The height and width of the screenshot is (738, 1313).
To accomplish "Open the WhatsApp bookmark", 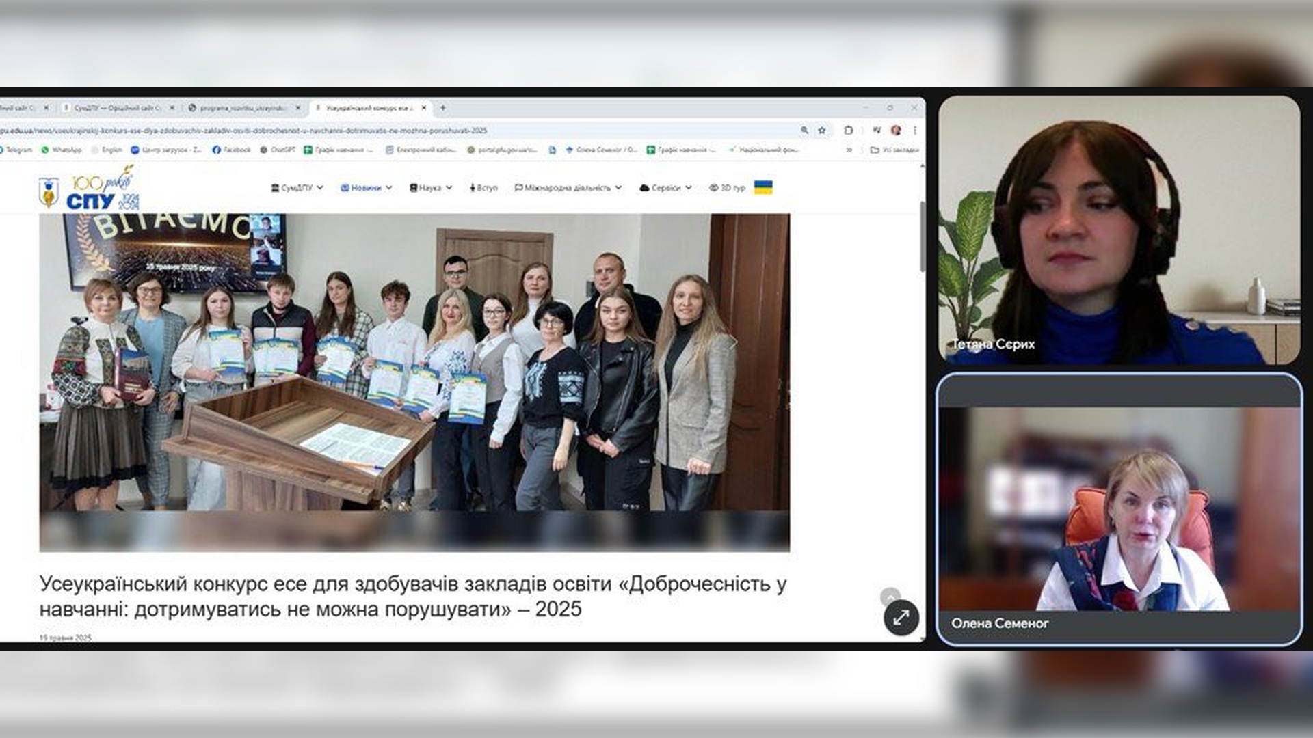I will pos(61,150).
